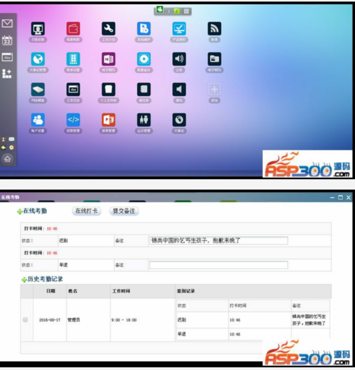This screenshot has height=370, width=355.
Task: Open the code-brackets 权限管理 icon
Action: 73,120
